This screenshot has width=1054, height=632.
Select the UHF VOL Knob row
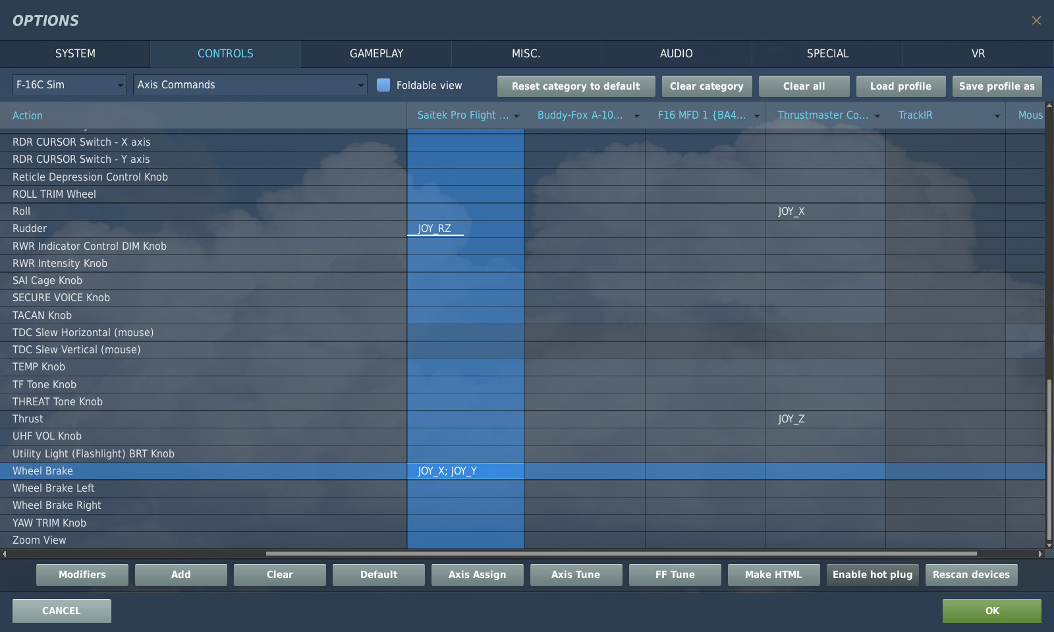tap(522, 436)
